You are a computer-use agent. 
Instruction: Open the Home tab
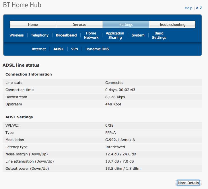click(x=33, y=24)
